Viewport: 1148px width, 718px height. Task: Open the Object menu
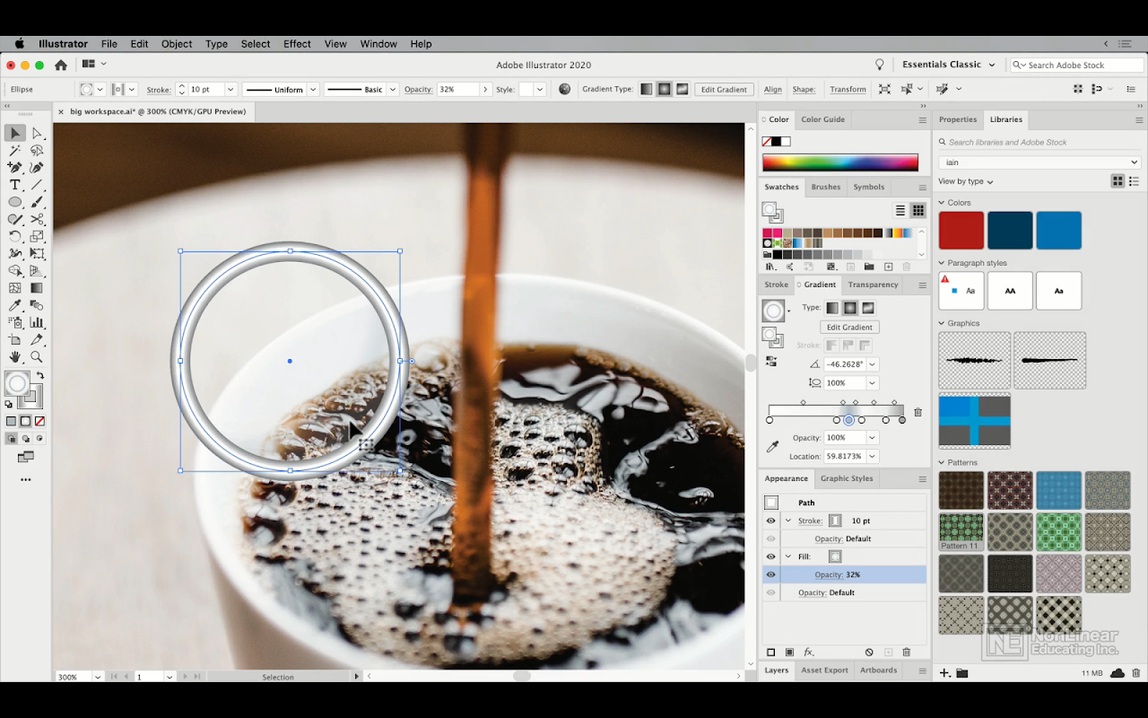(x=177, y=44)
